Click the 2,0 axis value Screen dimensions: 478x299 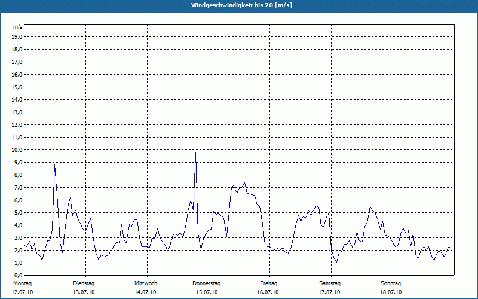click(x=19, y=251)
